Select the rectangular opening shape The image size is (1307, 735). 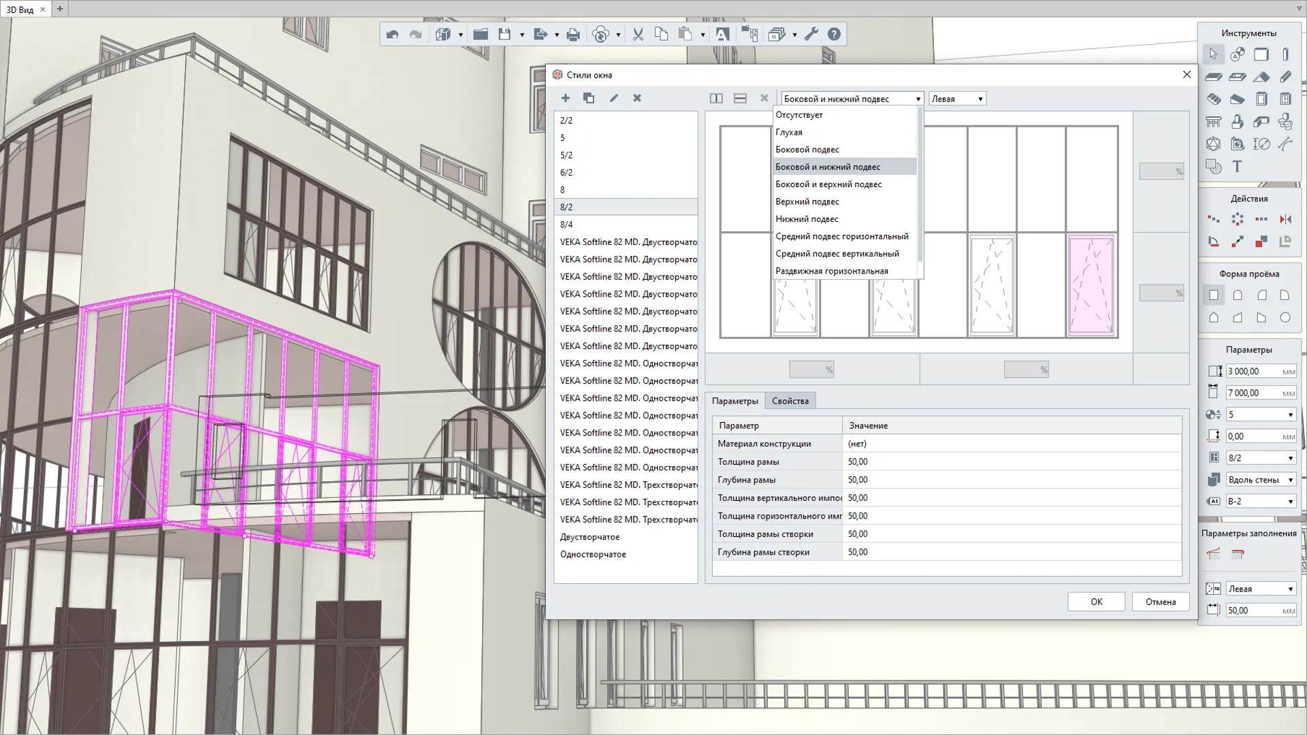[1214, 295]
